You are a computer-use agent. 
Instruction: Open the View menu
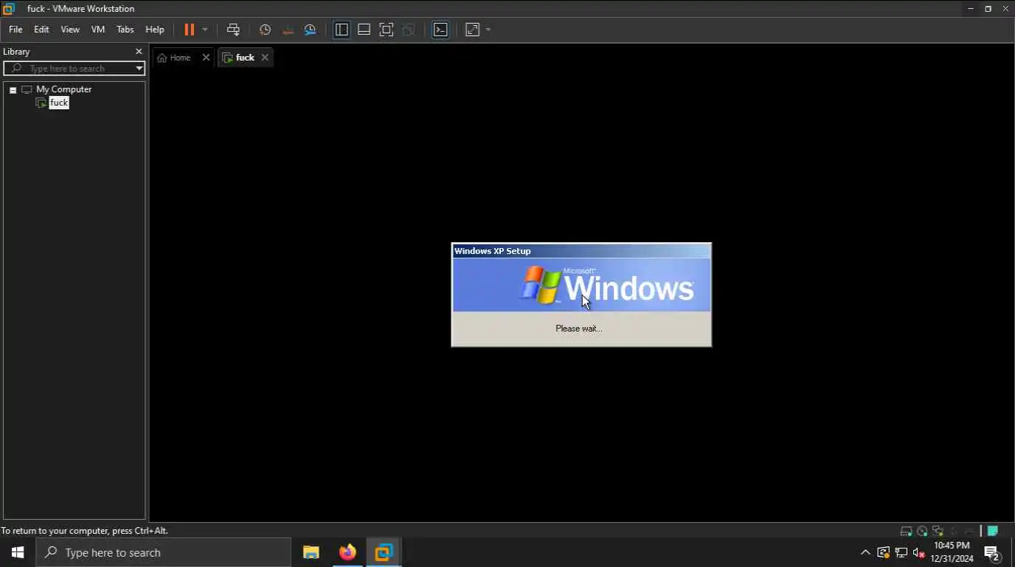click(x=70, y=30)
